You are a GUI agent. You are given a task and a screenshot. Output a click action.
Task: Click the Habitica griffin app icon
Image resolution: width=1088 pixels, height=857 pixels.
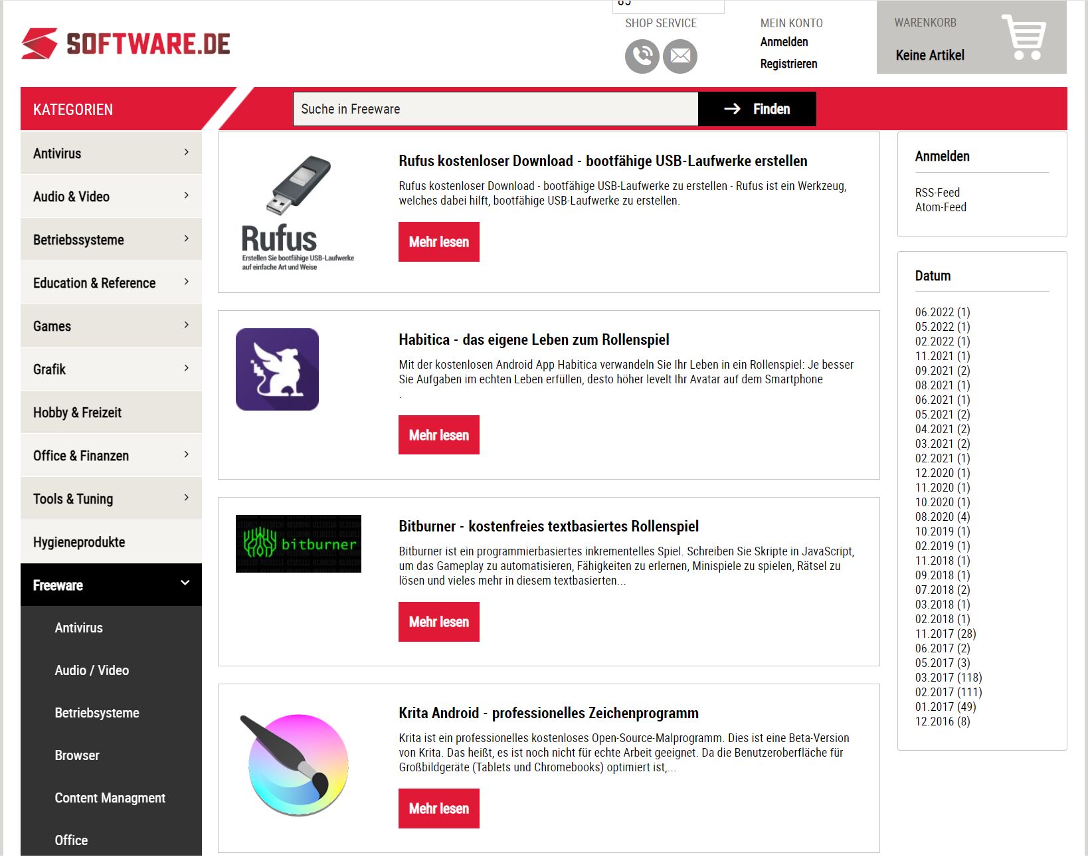(x=277, y=369)
